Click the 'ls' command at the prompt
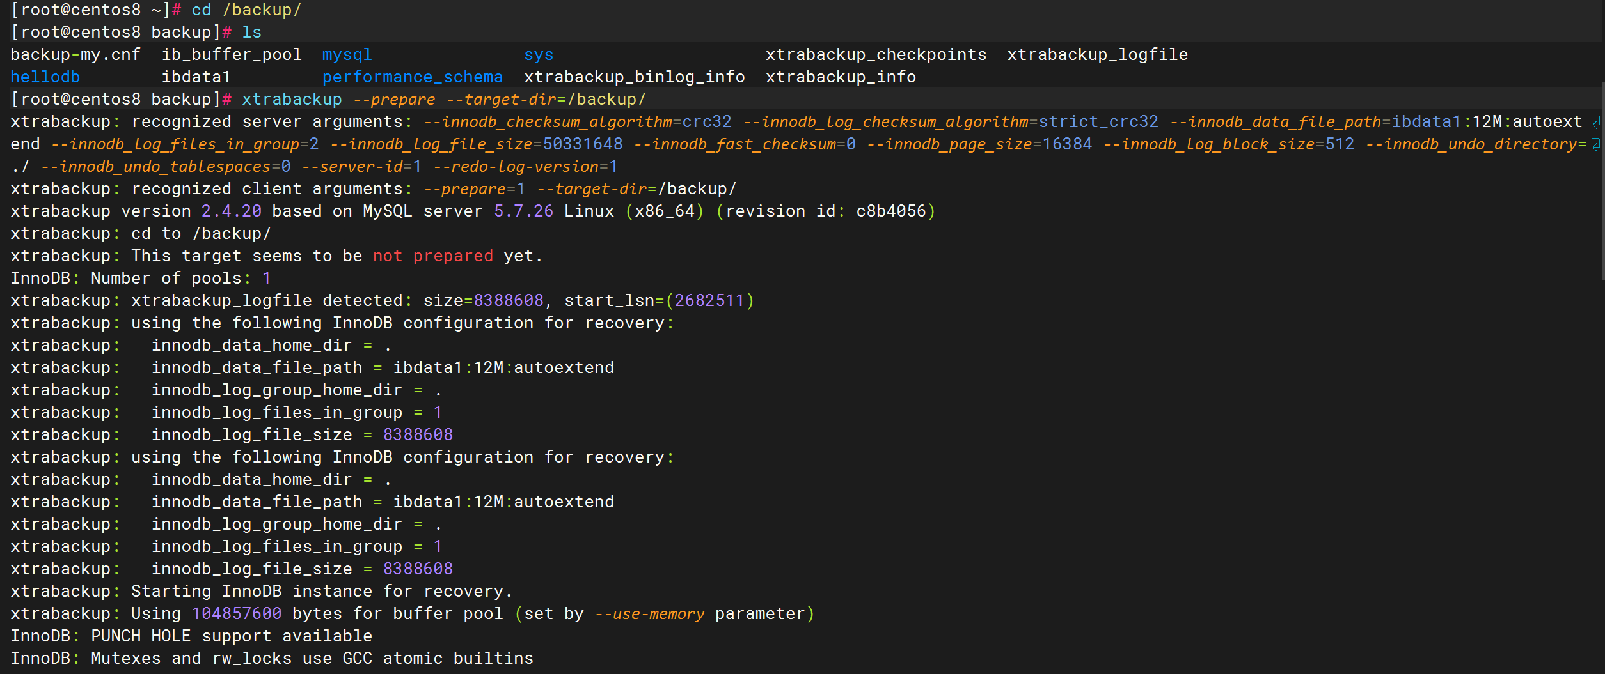This screenshot has height=674, width=1605. [x=251, y=33]
